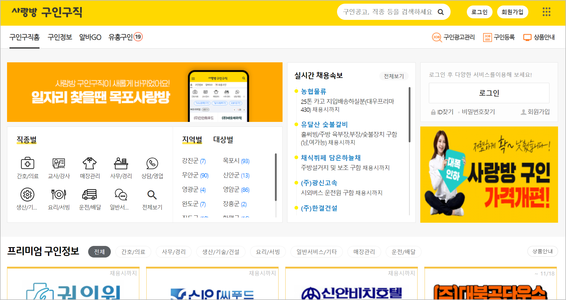Select the 상담/영업 phone icon
The width and height of the screenshot is (566, 300).
coord(152,163)
